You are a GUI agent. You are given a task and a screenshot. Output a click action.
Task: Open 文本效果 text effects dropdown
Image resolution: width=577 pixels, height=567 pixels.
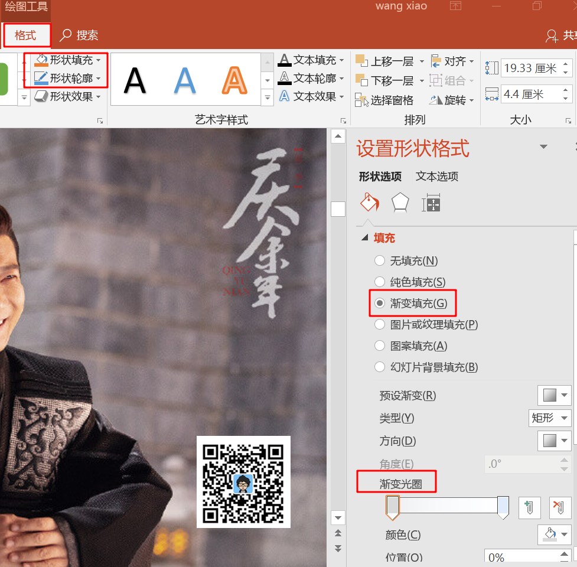pos(311,96)
